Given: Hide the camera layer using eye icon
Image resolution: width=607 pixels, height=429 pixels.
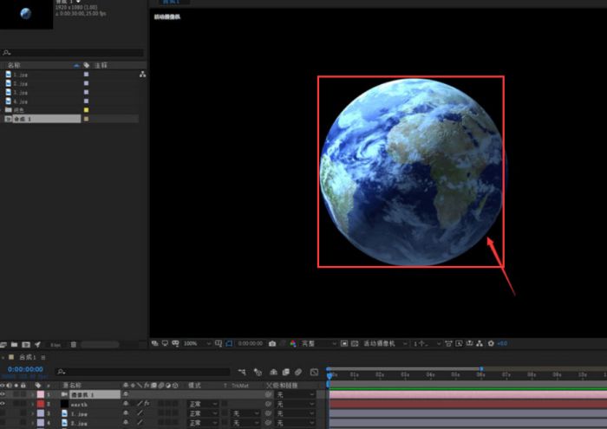Looking at the screenshot, I should tap(3, 394).
